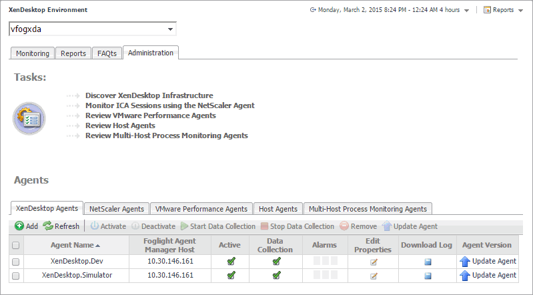The image size is (533, 295).
Task: Download the log for XenDesktop.Dev
Action: click(428, 262)
